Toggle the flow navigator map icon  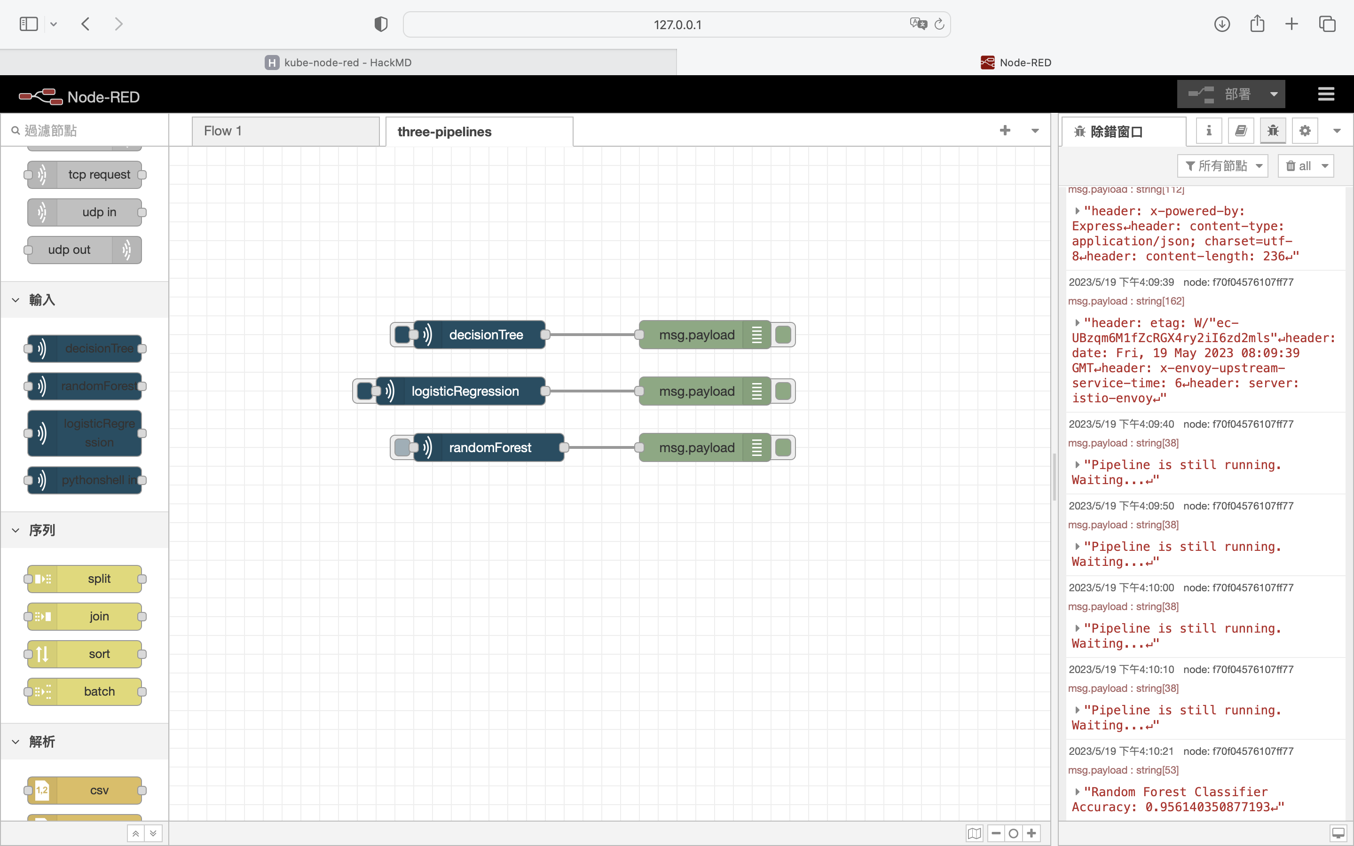pos(974,833)
